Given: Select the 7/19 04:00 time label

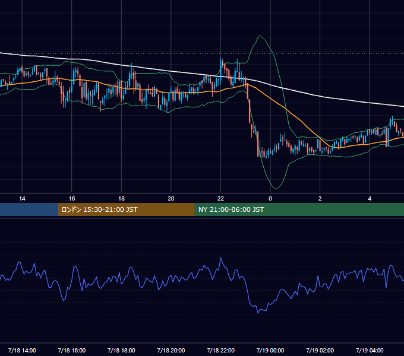Looking at the screenshot, I should click(370, 350).
